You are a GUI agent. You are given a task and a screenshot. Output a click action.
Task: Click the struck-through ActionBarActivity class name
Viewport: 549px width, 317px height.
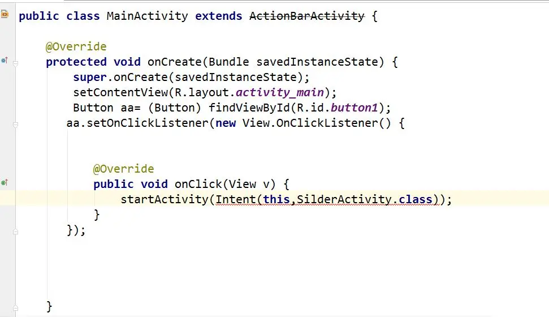pos(306,16)
